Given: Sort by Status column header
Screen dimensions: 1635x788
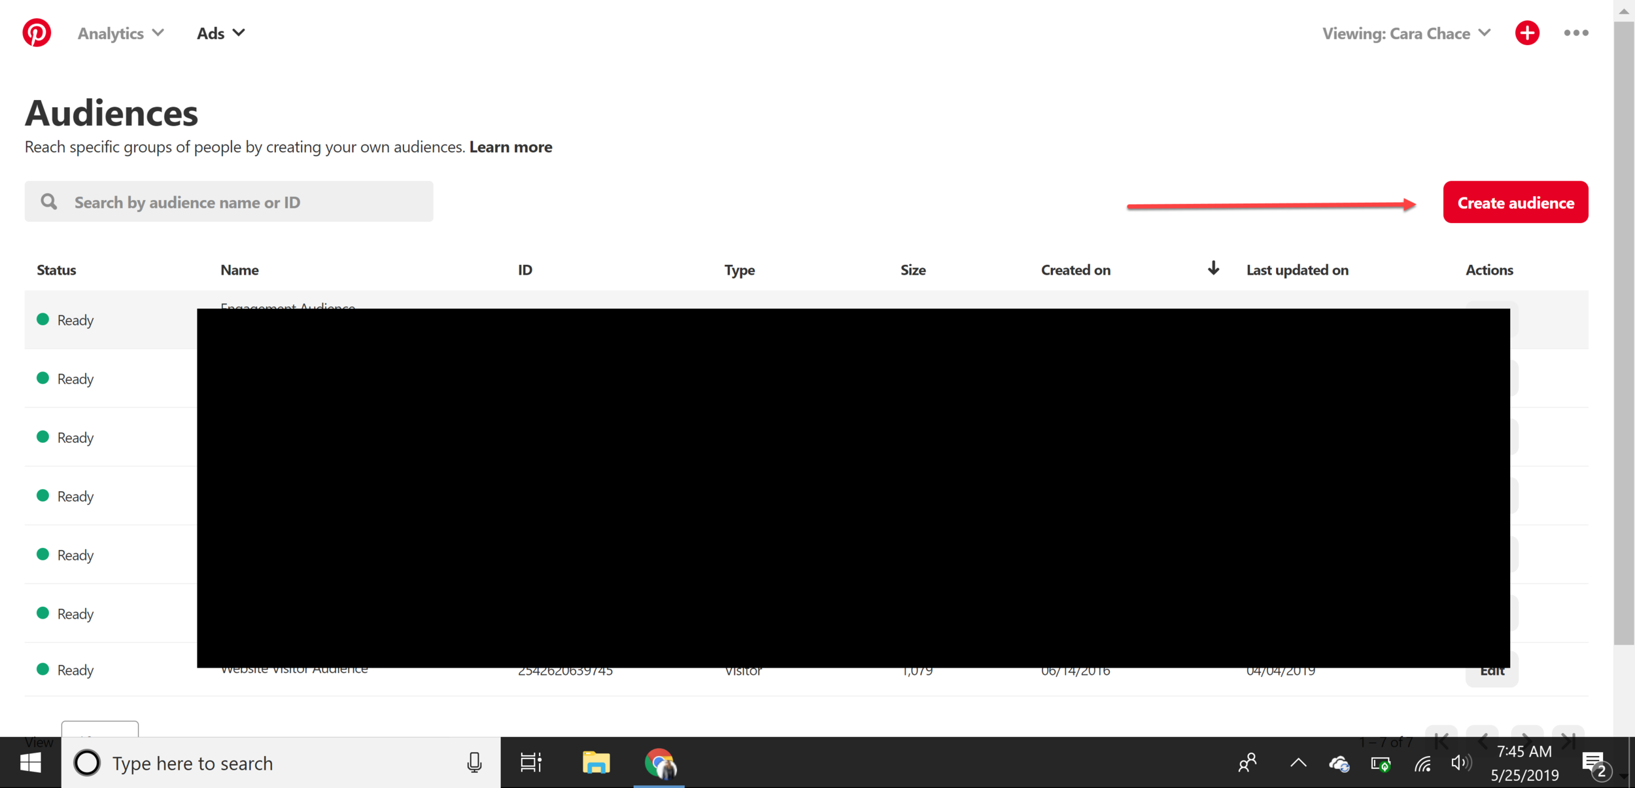Looking at the screenshot, I should (56, 269).
